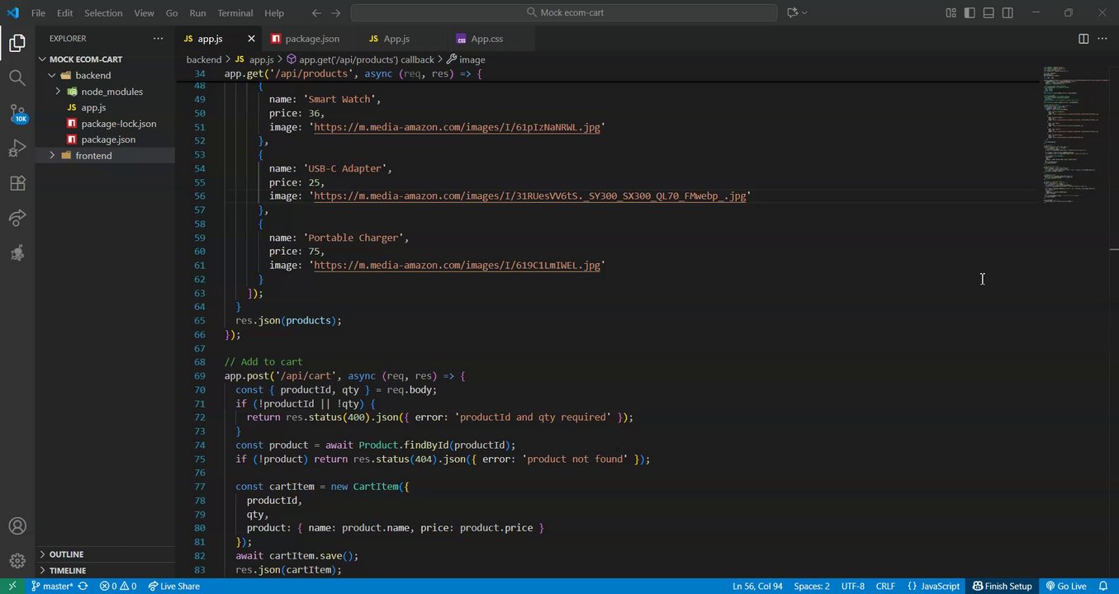The image size is (1119, 594).
Task: Open Source Control view with 10K badge
Action: pos(17,113)
